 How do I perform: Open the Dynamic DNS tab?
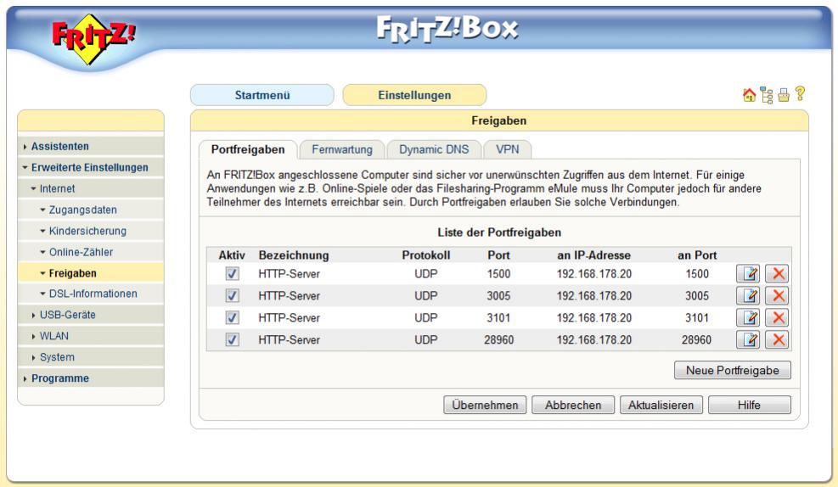coord(434,149)
